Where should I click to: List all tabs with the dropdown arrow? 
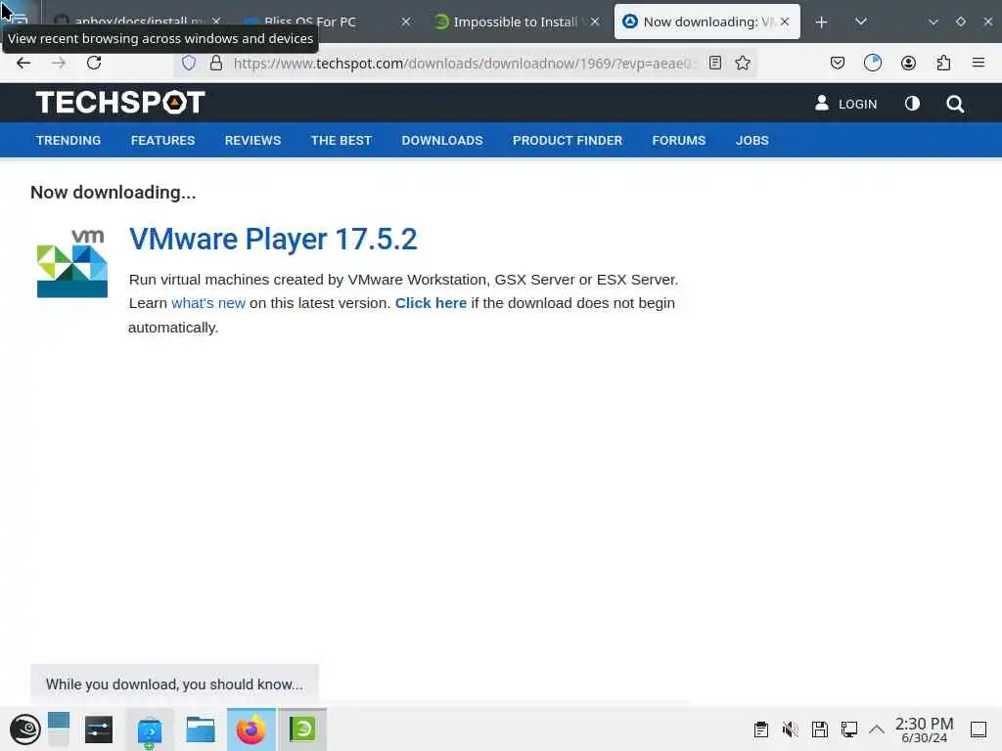click(861, 22)
